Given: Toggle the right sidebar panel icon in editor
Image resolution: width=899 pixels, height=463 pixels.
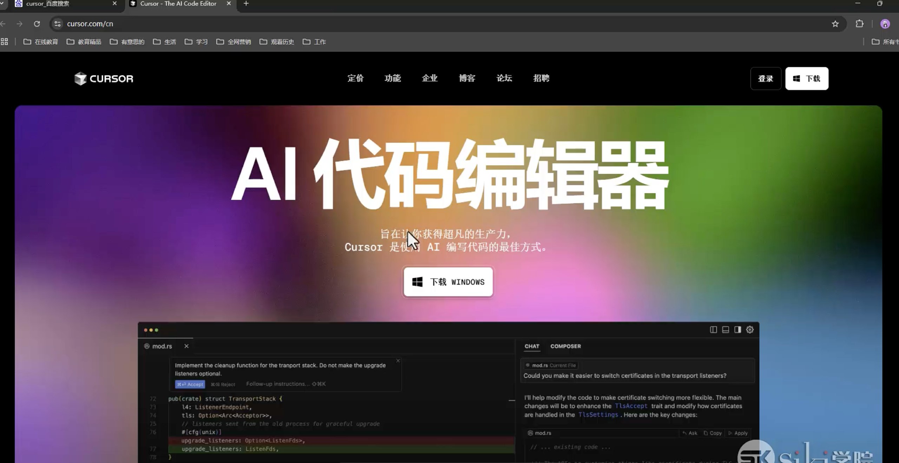Looking at the screenshot, I should pos(737,330).
